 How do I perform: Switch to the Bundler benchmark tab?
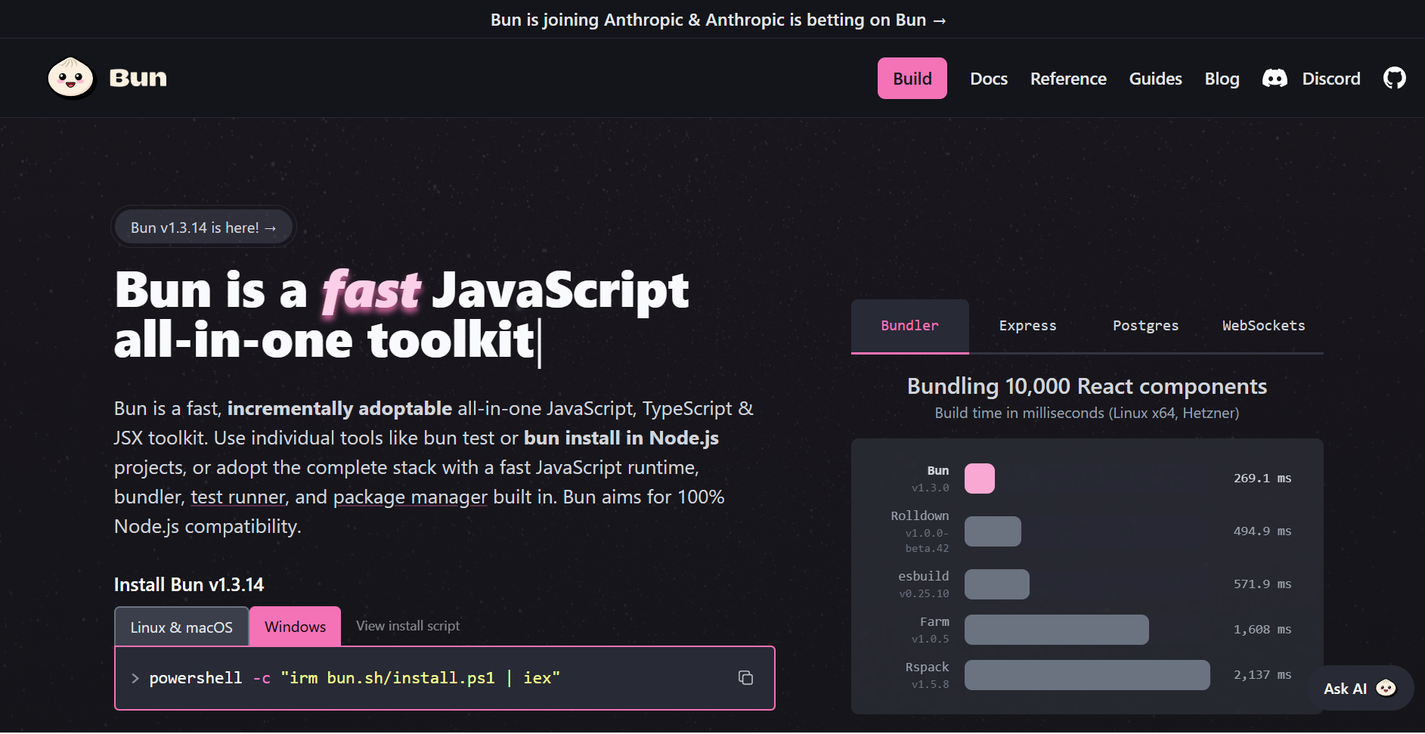(909, 326)
